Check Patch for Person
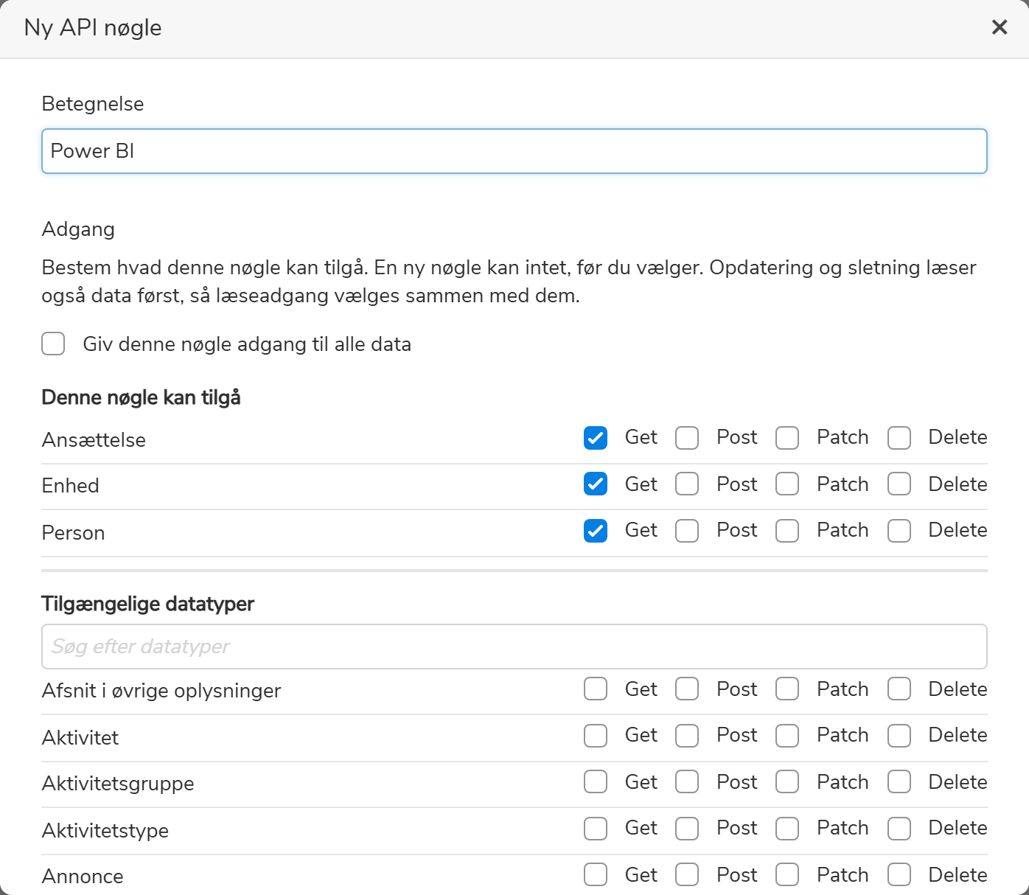The image size is (1029, 895). coord(787,531)
